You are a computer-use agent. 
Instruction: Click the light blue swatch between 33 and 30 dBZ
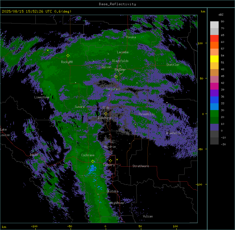pyautogui.click(x=214, y=107)
